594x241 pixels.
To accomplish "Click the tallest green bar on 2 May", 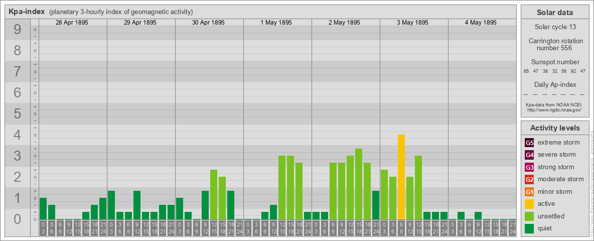I will point(359,184).
